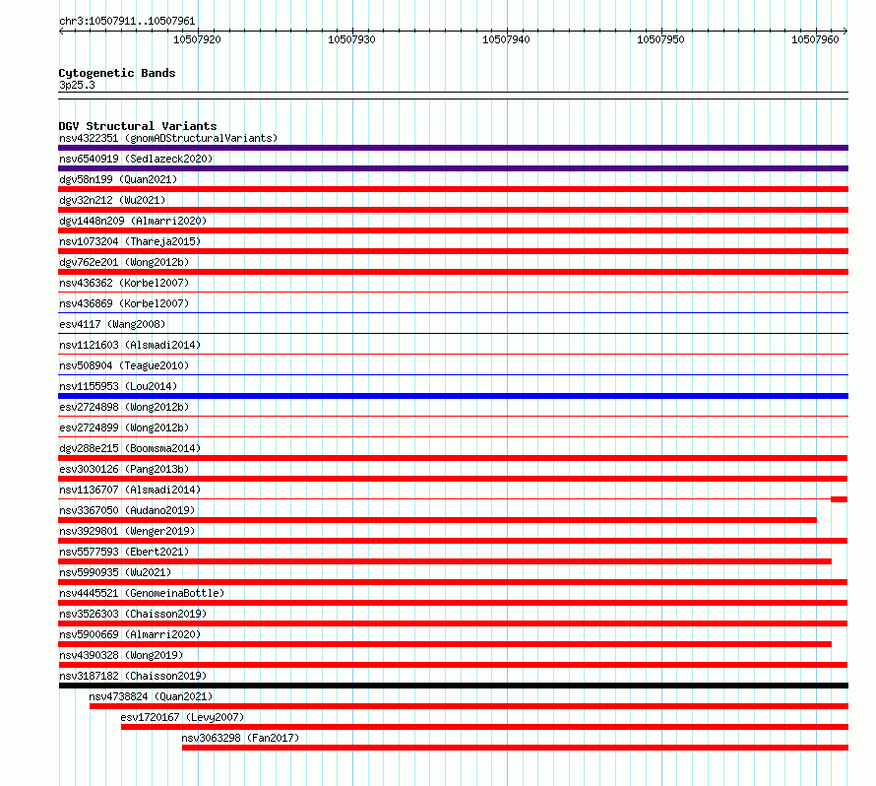
Task: Click the red bar under nsv3063298
Action: click(x=515, y=748)
